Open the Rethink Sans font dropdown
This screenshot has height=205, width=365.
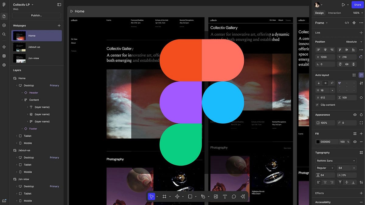(x=336, y=161)
